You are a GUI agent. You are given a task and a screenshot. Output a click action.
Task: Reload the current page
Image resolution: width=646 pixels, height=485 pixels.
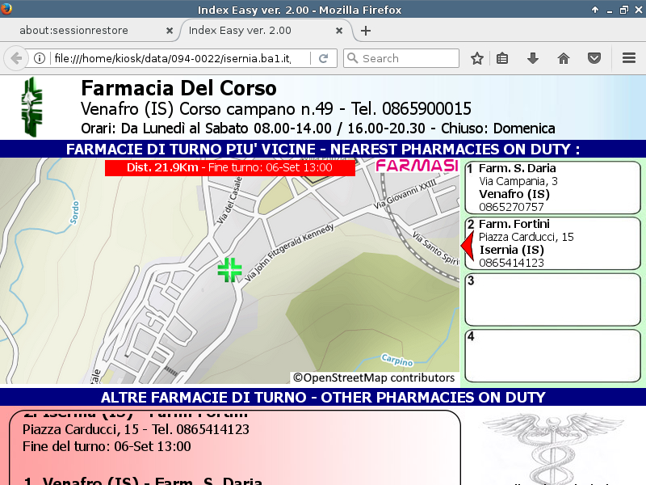pos(323,58)
